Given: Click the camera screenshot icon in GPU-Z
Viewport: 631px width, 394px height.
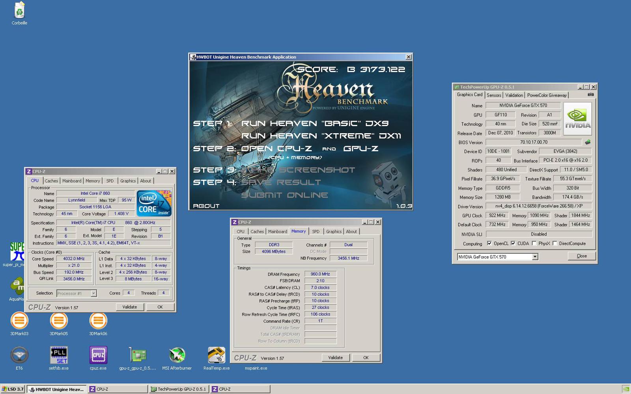Looking at the screenshot, I should click(x=590, y=95).
